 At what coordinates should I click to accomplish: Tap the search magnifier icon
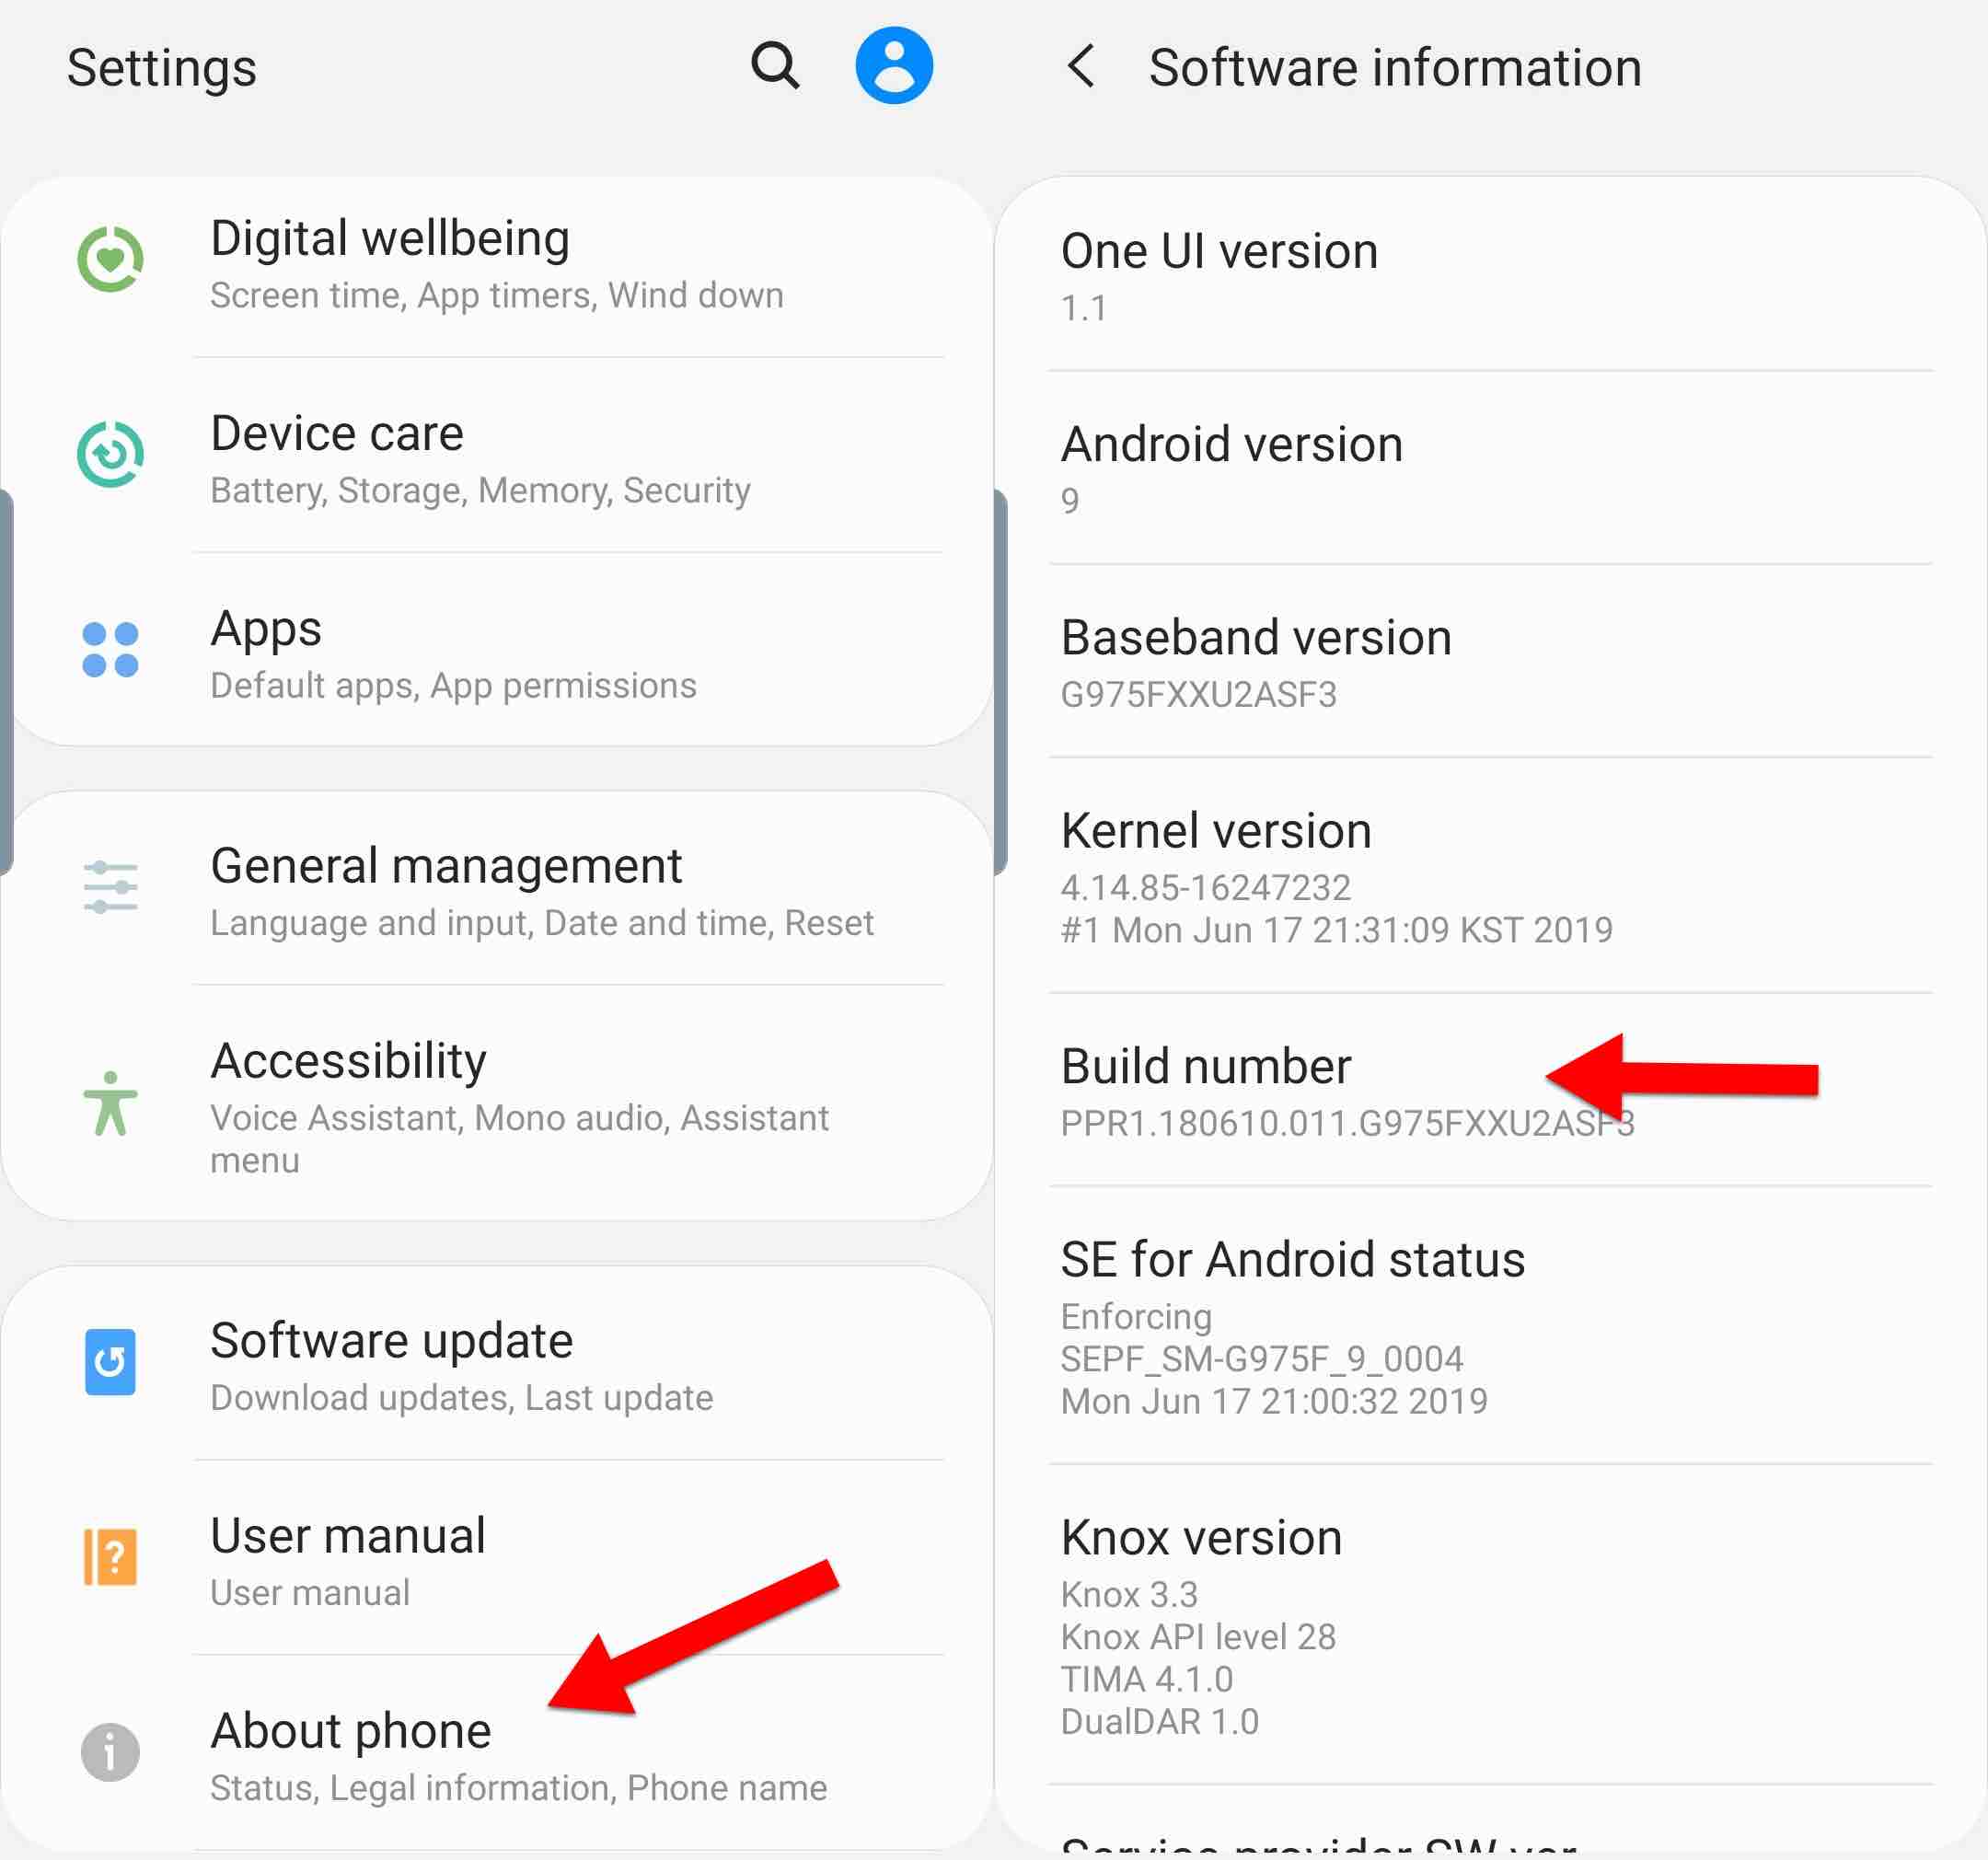tap(775, 66)
